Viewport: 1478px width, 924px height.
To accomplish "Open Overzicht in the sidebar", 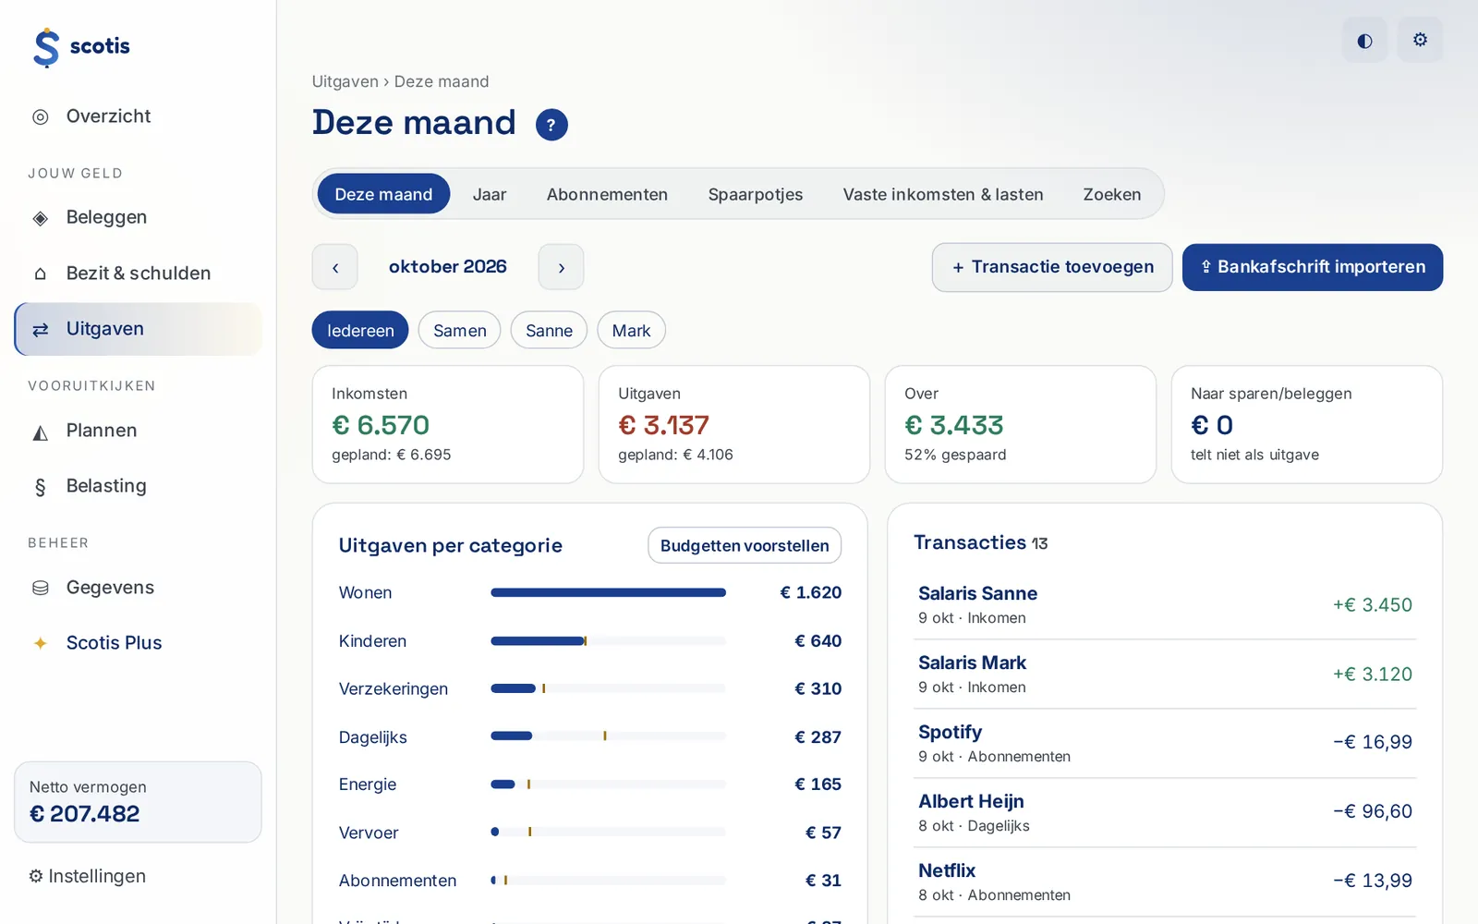I will tap(138, 116).
